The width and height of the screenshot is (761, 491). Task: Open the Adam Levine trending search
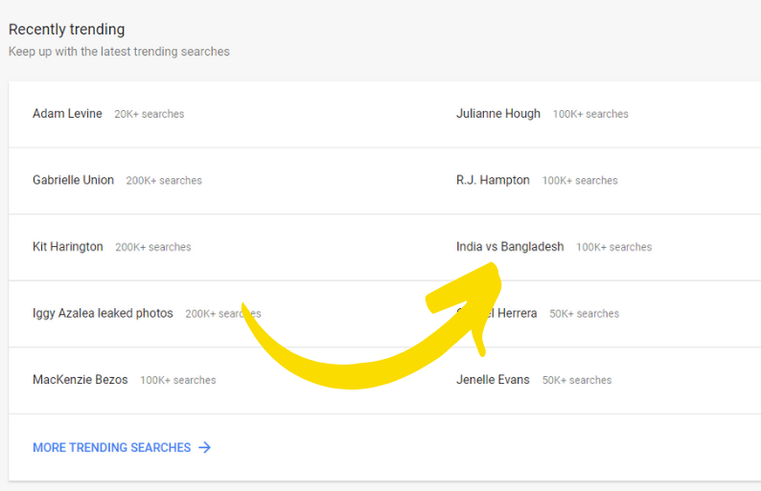(67, 114)
